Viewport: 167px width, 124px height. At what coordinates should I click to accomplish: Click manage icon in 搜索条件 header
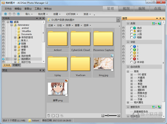153,107
